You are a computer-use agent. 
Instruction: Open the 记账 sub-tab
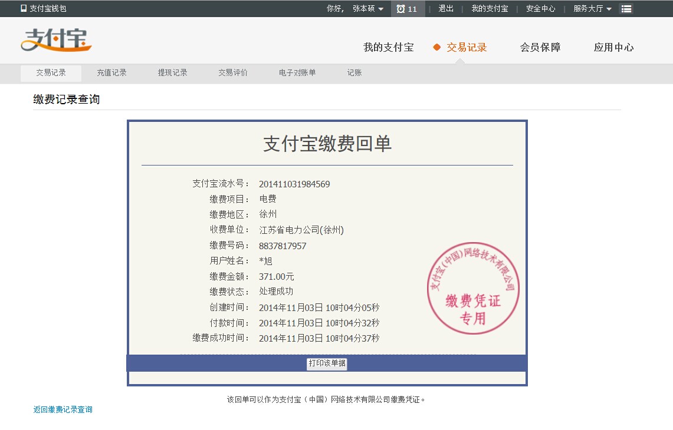tap(354, 73)
